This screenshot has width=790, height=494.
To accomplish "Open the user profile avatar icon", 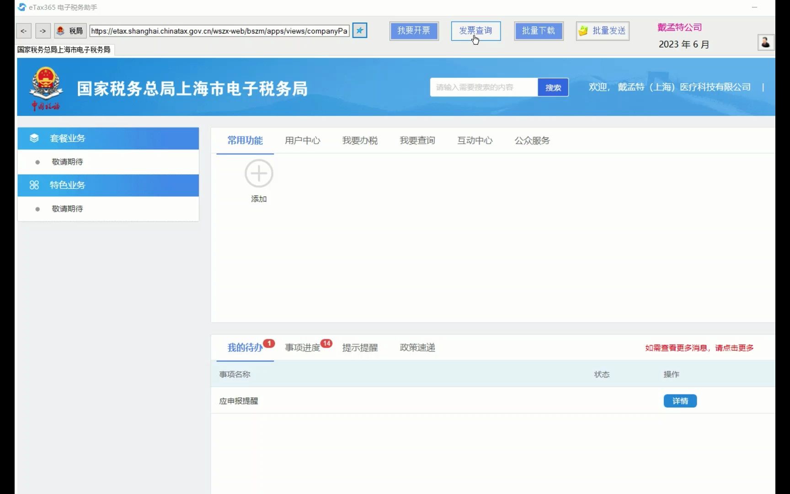I will point(766,43).
